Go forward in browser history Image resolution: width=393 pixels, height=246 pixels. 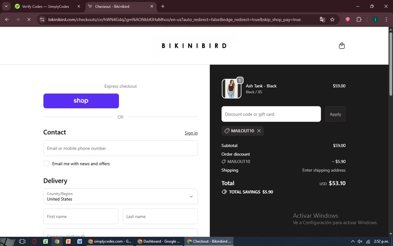click(x=18, y=19)
